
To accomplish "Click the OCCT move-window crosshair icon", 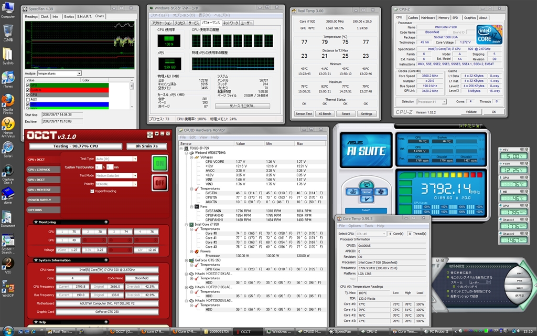I will pyautogui.click(x=149, y=135).
